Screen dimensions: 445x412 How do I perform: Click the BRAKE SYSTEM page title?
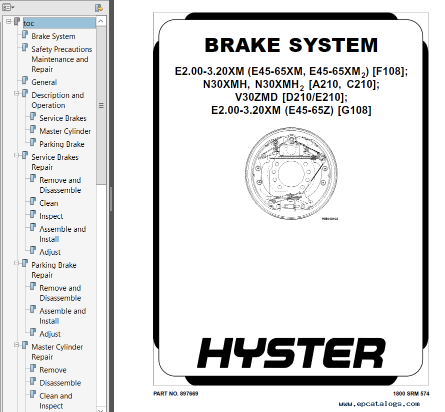(291, 45)
